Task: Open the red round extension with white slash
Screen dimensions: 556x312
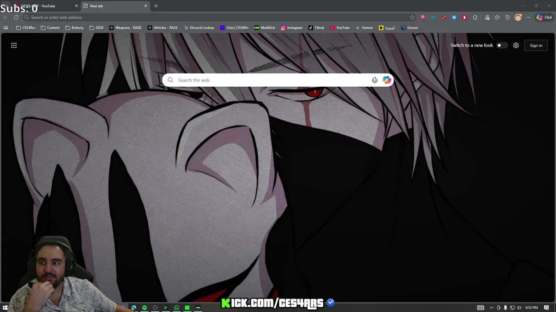Action: pyautogui.click(x=443, y=17)
